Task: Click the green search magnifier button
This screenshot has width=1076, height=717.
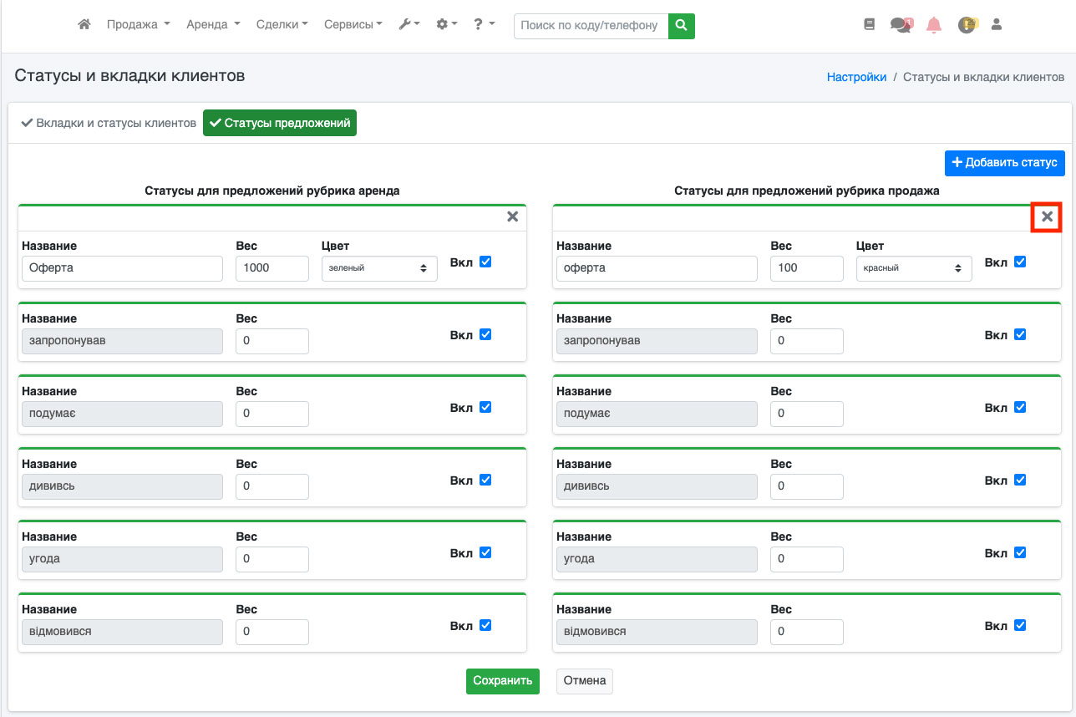Action: [x=682, y=26]
